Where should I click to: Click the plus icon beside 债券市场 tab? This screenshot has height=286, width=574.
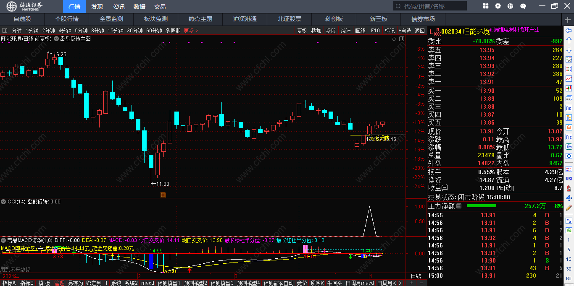(568, 19)
